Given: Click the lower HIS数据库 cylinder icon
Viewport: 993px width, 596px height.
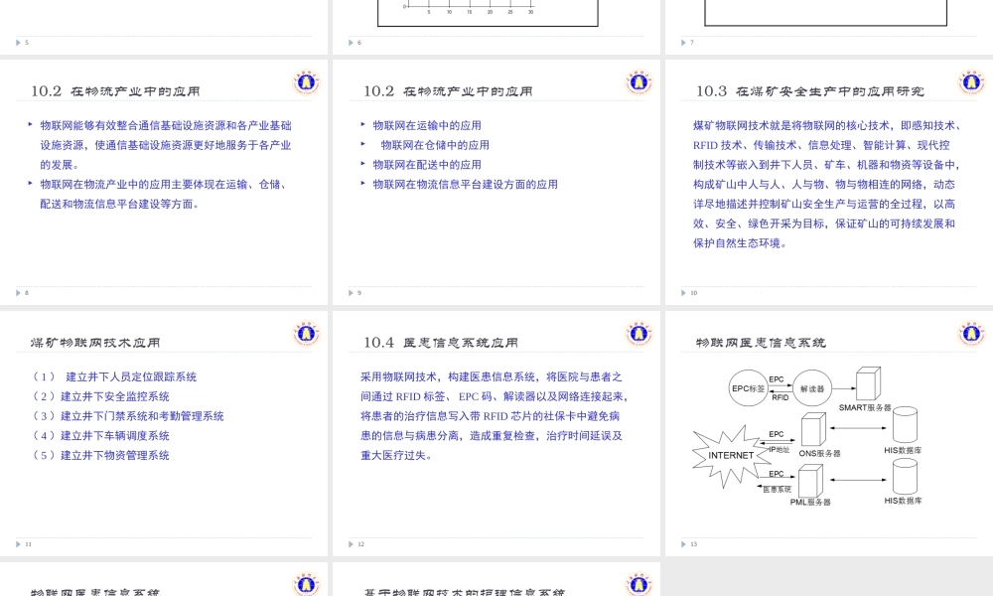Looking at the screenshot, I should click(x=906, y=478).
